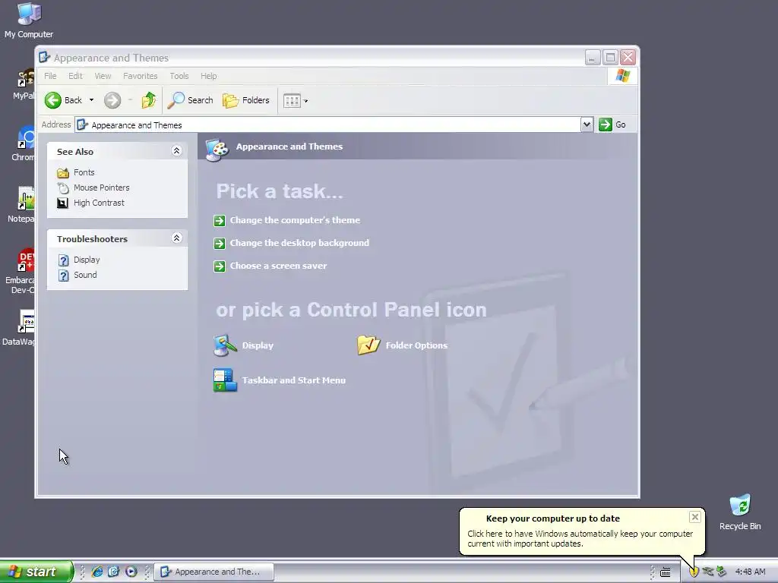778x583 pixels.
Task: Click the arrow icon beside Choose a screen saver
Action: tap(220, 266)
